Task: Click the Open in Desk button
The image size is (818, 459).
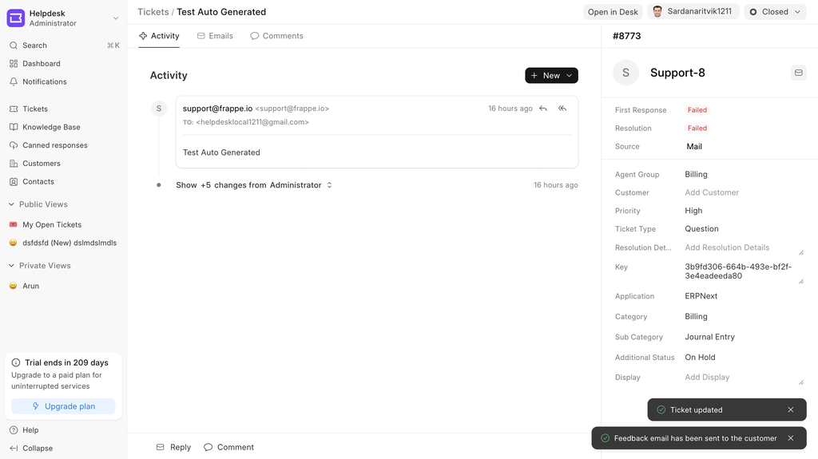Action: (x=613, y=12)
